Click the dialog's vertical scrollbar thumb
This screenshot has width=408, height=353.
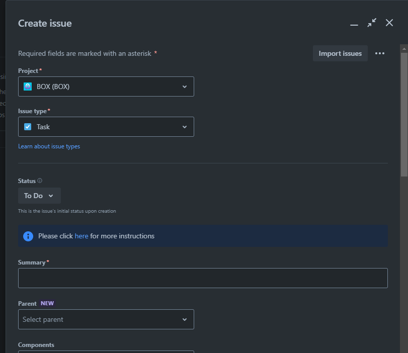click(404, 115)
